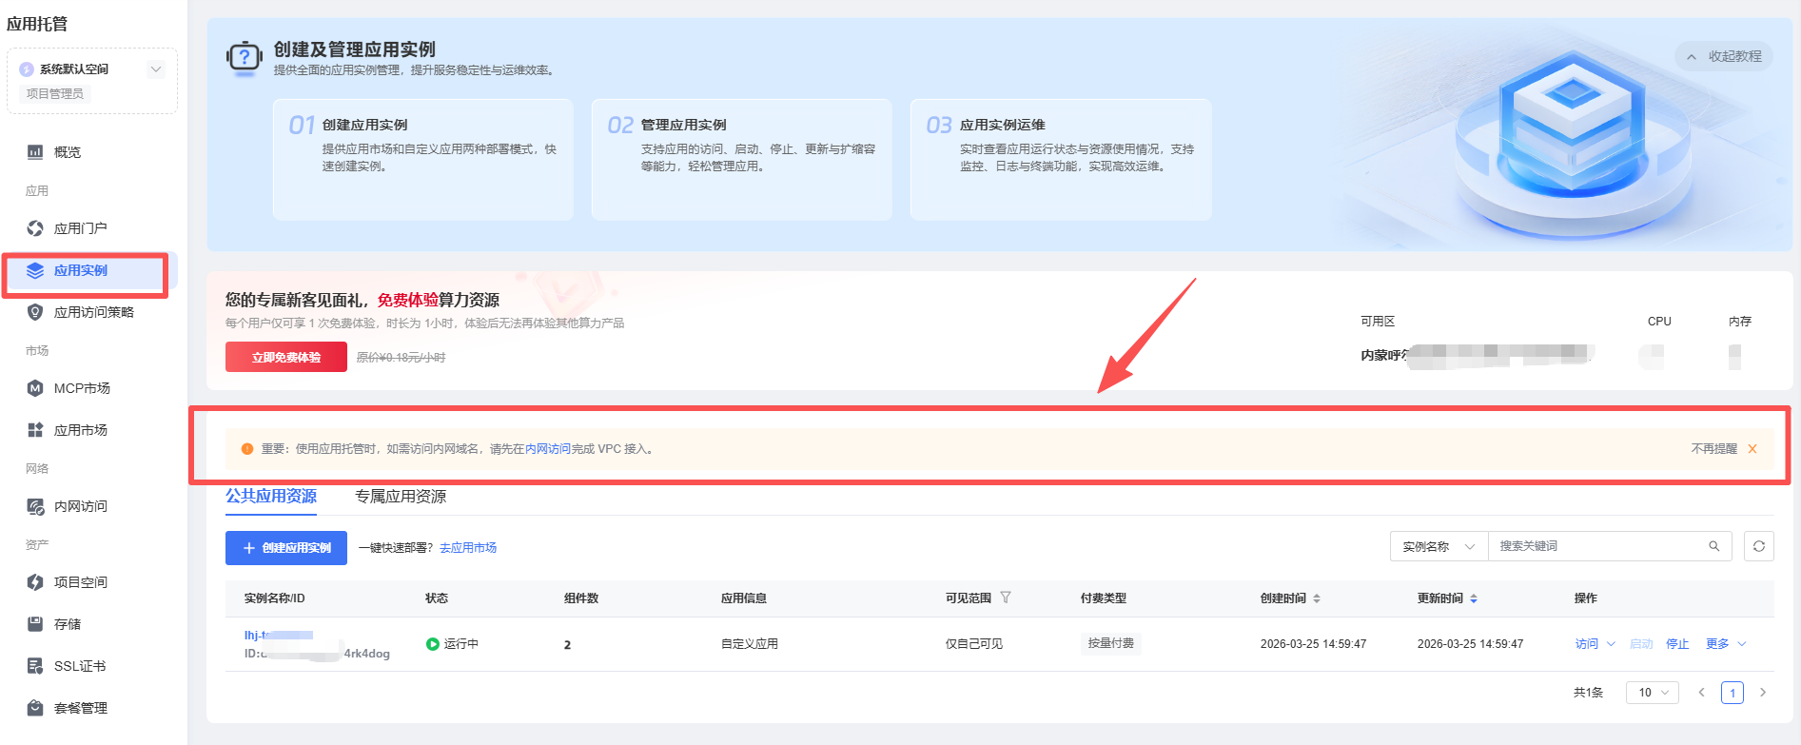Switch to the 专属应用资源 tab
The image size is (1801, 745).
pyautogui.click(x=401, y=496)
